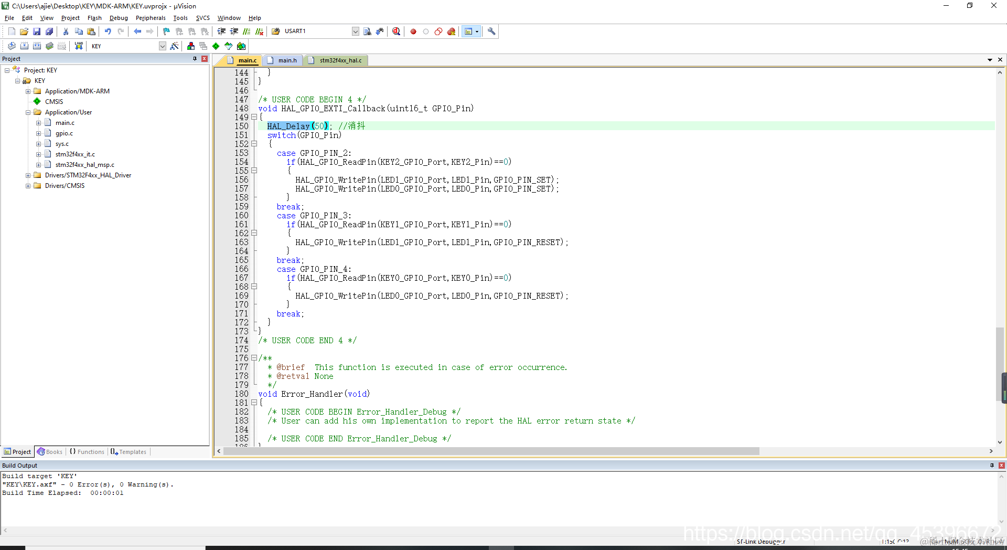Select sys.c in the project tree
This screenshot has height=550, width=1007.
(x=62, y=144)
